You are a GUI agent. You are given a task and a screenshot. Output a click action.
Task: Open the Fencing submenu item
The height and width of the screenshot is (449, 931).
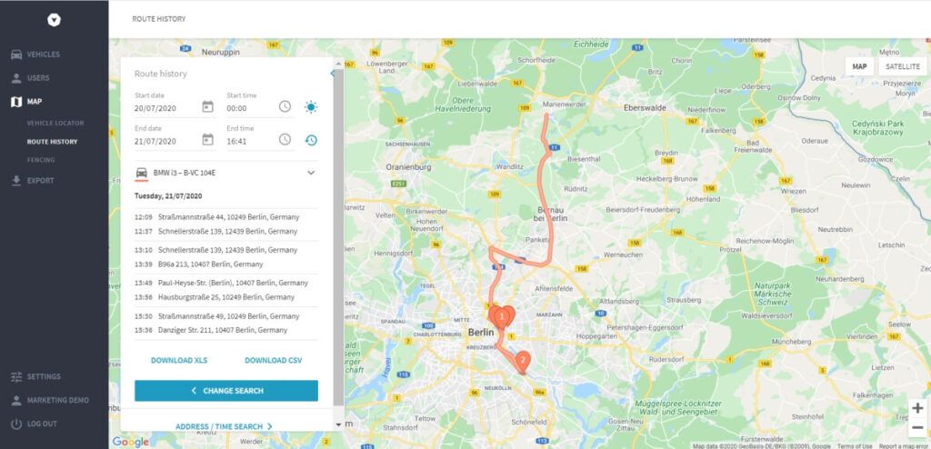pyautogui.click(x=41, y=160)
